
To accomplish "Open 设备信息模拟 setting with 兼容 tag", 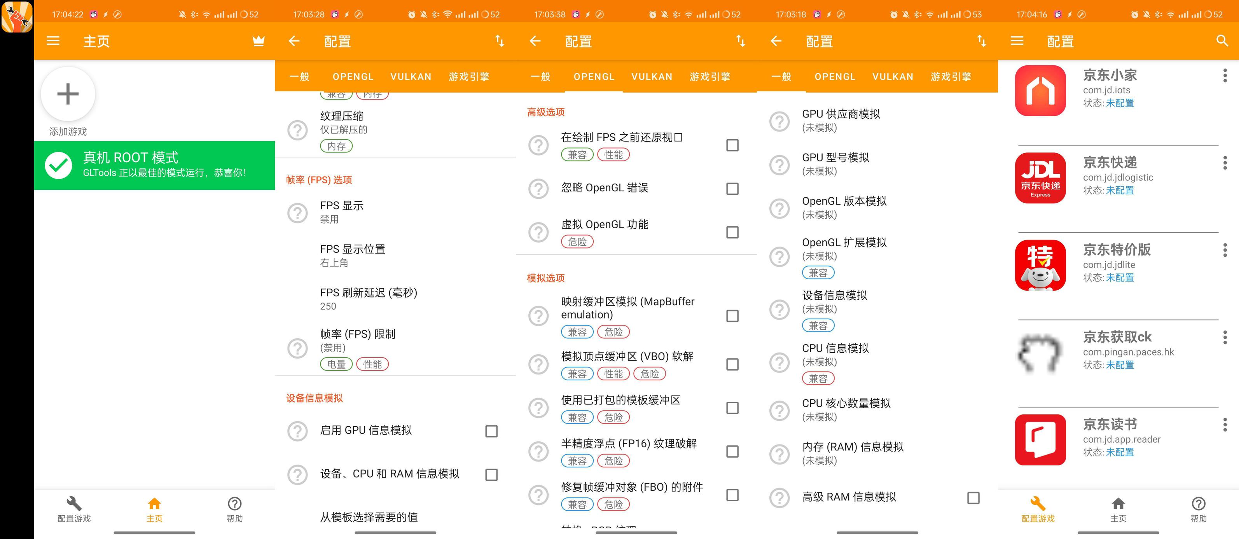I will click(x=877, y=310).
